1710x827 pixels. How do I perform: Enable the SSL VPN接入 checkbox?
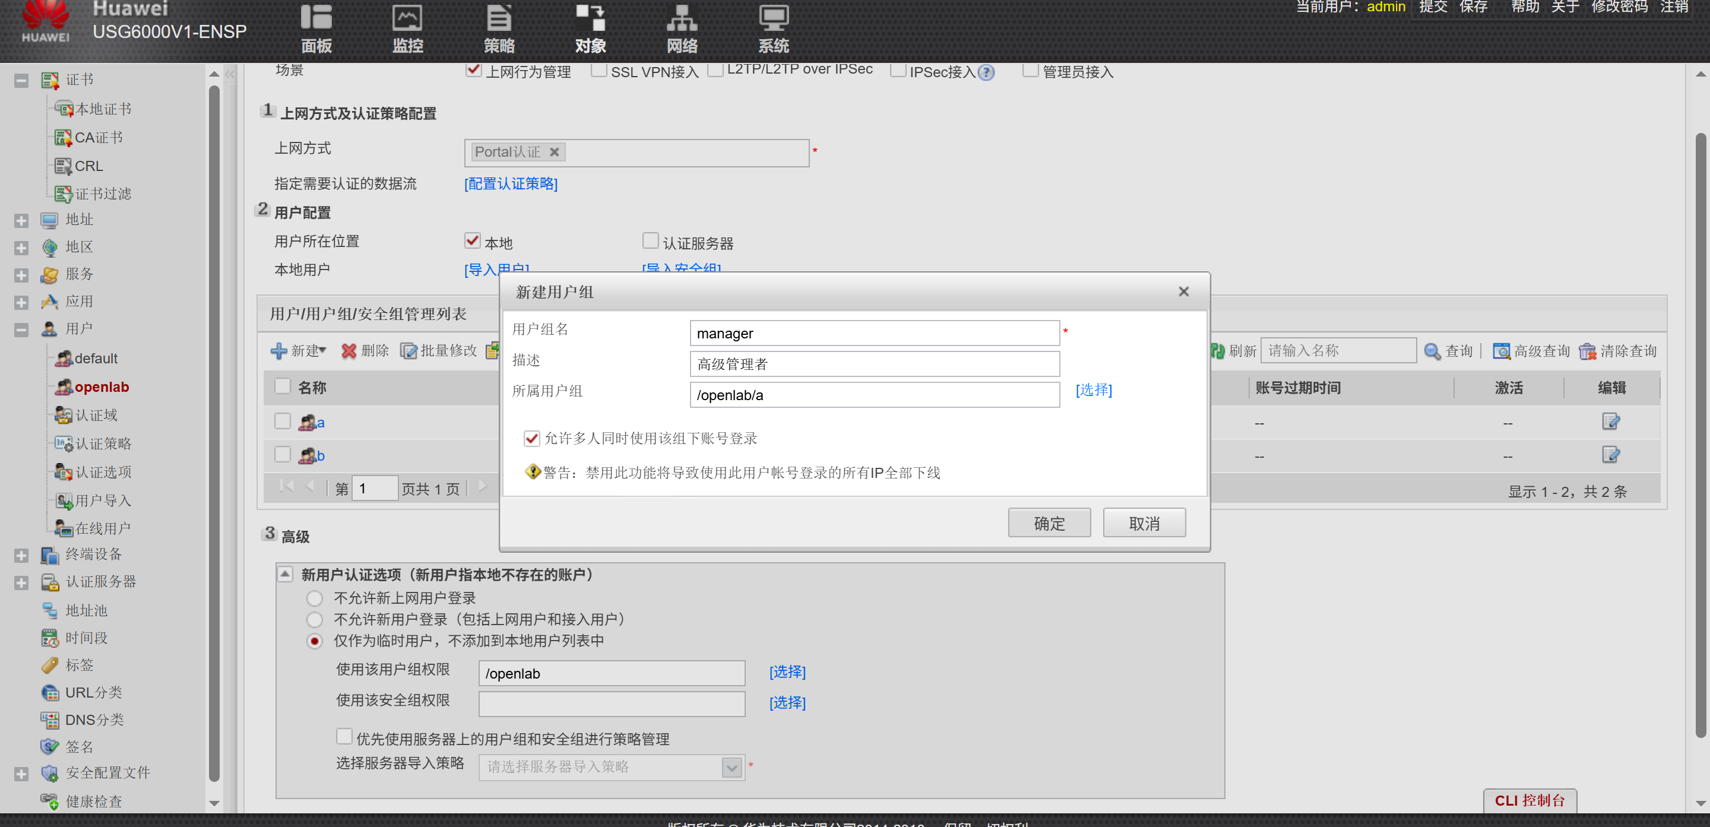click(600, 71)
